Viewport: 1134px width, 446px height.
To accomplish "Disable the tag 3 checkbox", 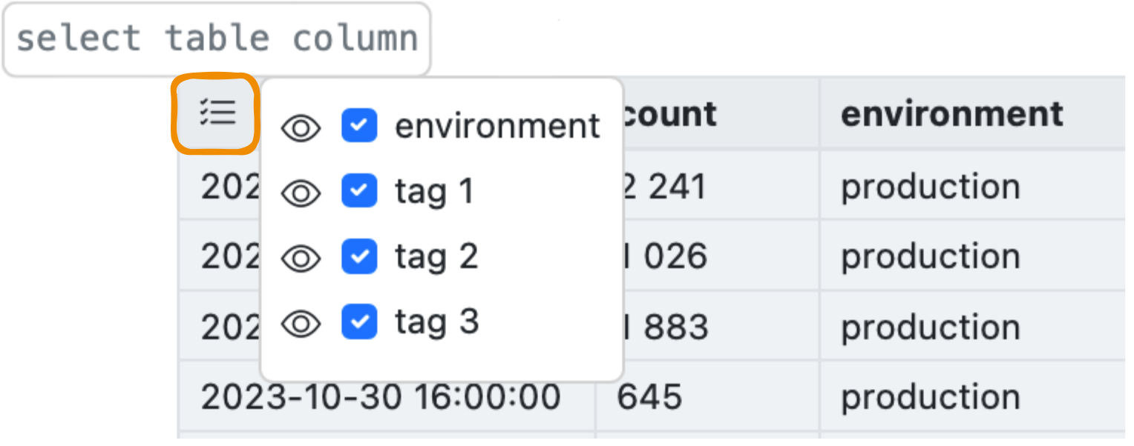I will click(x=359, y=322).
